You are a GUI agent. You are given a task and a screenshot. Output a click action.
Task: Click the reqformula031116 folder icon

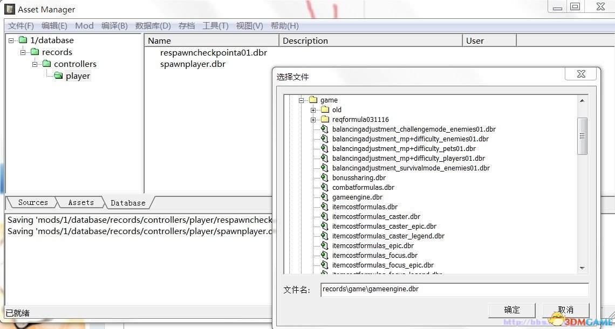click(x=325, y=120)
